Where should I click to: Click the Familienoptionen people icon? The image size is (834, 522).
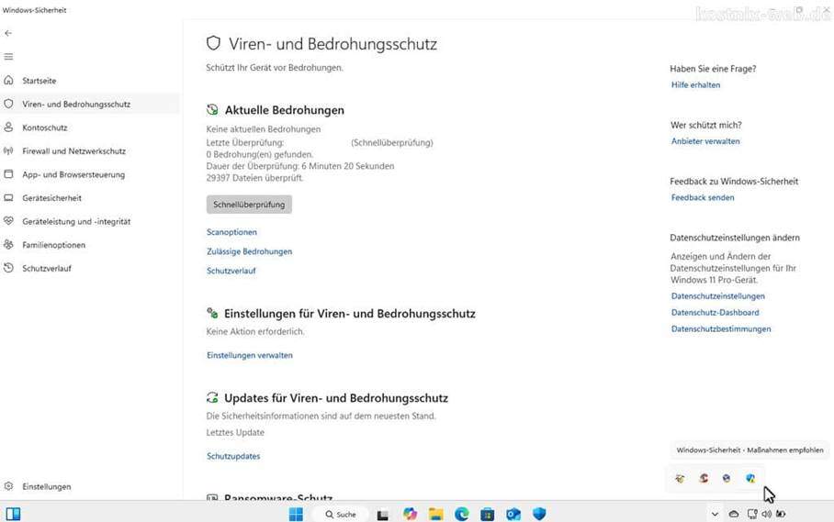8,244
